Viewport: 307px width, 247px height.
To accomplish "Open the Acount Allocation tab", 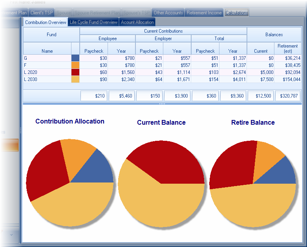I will [x=137, y=22].
